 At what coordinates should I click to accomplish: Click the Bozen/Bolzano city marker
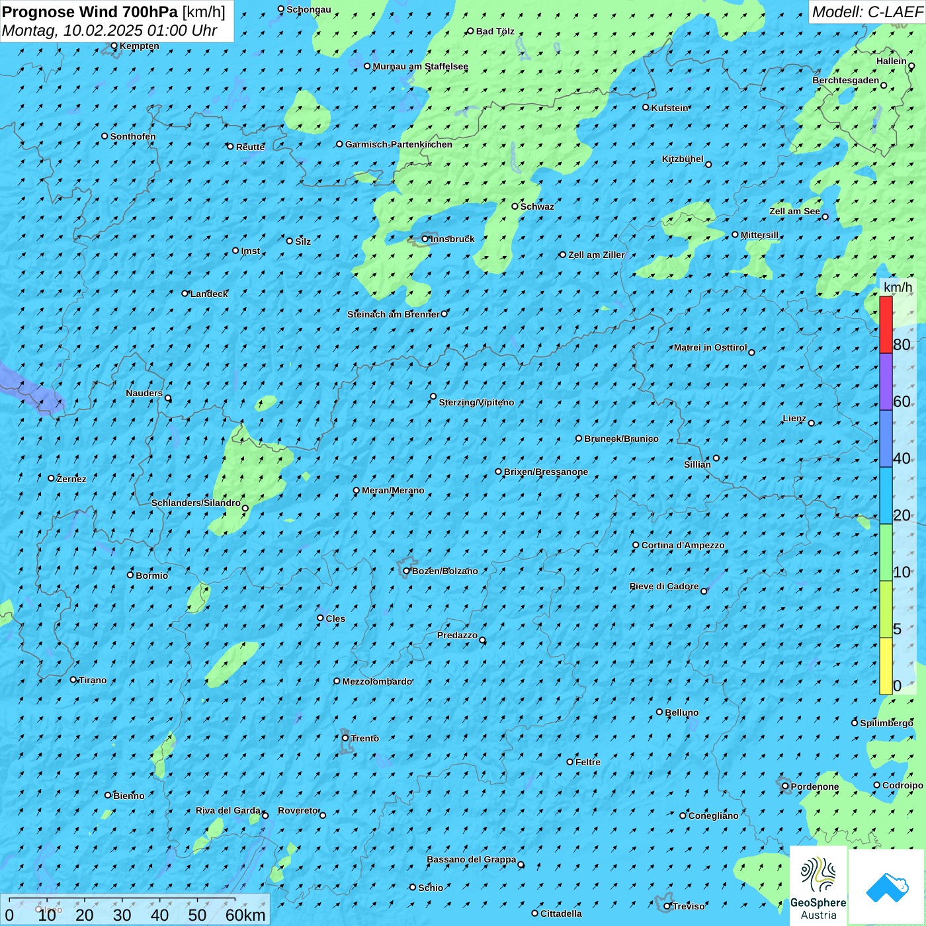pos(407,571)
